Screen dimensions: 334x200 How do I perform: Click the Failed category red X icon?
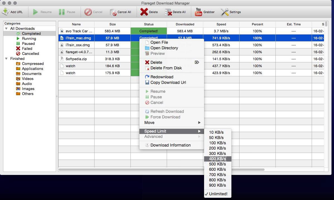(x=18, y=48)
